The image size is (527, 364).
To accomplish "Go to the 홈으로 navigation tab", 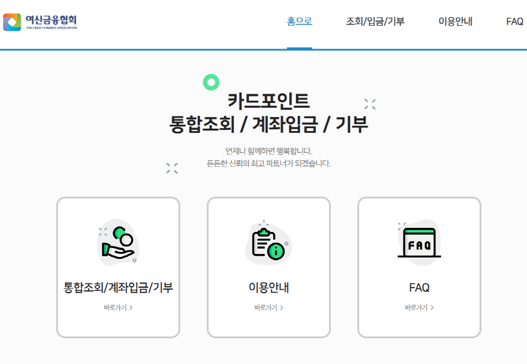I will (299, 22).
